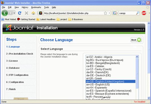The image size is (151, 104).
Task: Open the E-Bussiness bookmarks folder
Action: coord(75,19)
